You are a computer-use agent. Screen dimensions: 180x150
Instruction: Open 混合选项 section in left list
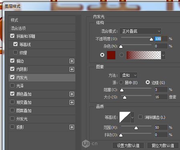tap(42, 28)
